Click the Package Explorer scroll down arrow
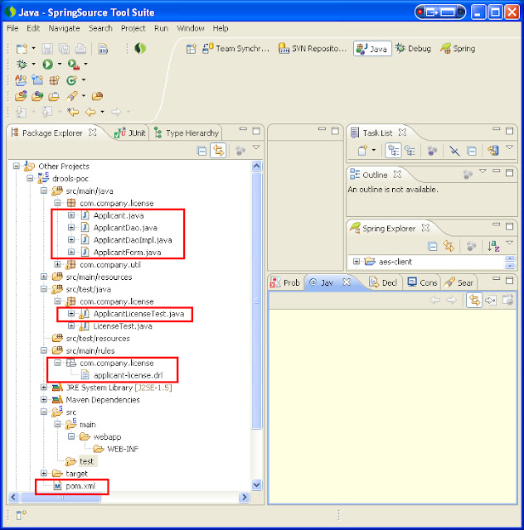 256,485
